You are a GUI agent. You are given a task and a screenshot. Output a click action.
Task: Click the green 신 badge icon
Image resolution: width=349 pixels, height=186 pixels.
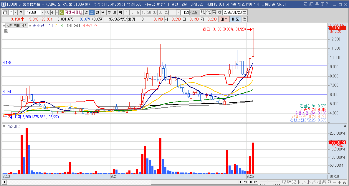pyautogui.click(x=62, y=12)
